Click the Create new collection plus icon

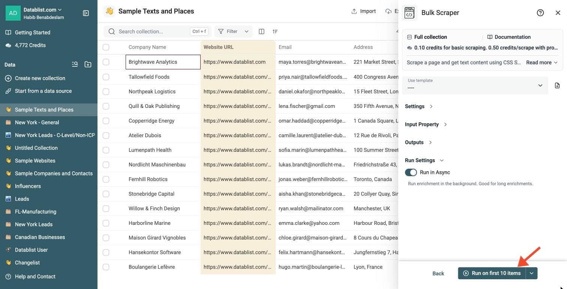click(x=8, y=78)
